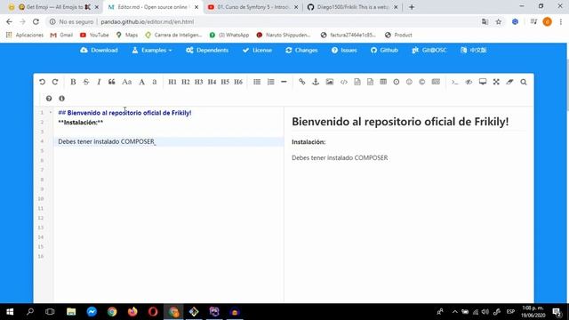The height and width of the screenshot is (320, 569).
Task: Bookmark this page with the star icon
Action: (x=499, y=21)
